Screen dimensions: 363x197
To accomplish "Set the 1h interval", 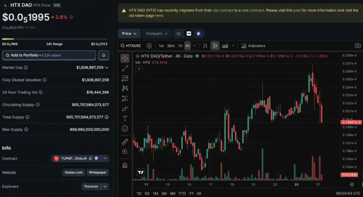I will pos(180,46).
